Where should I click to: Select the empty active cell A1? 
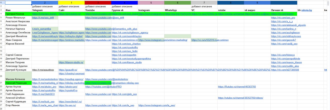[18, 3]
